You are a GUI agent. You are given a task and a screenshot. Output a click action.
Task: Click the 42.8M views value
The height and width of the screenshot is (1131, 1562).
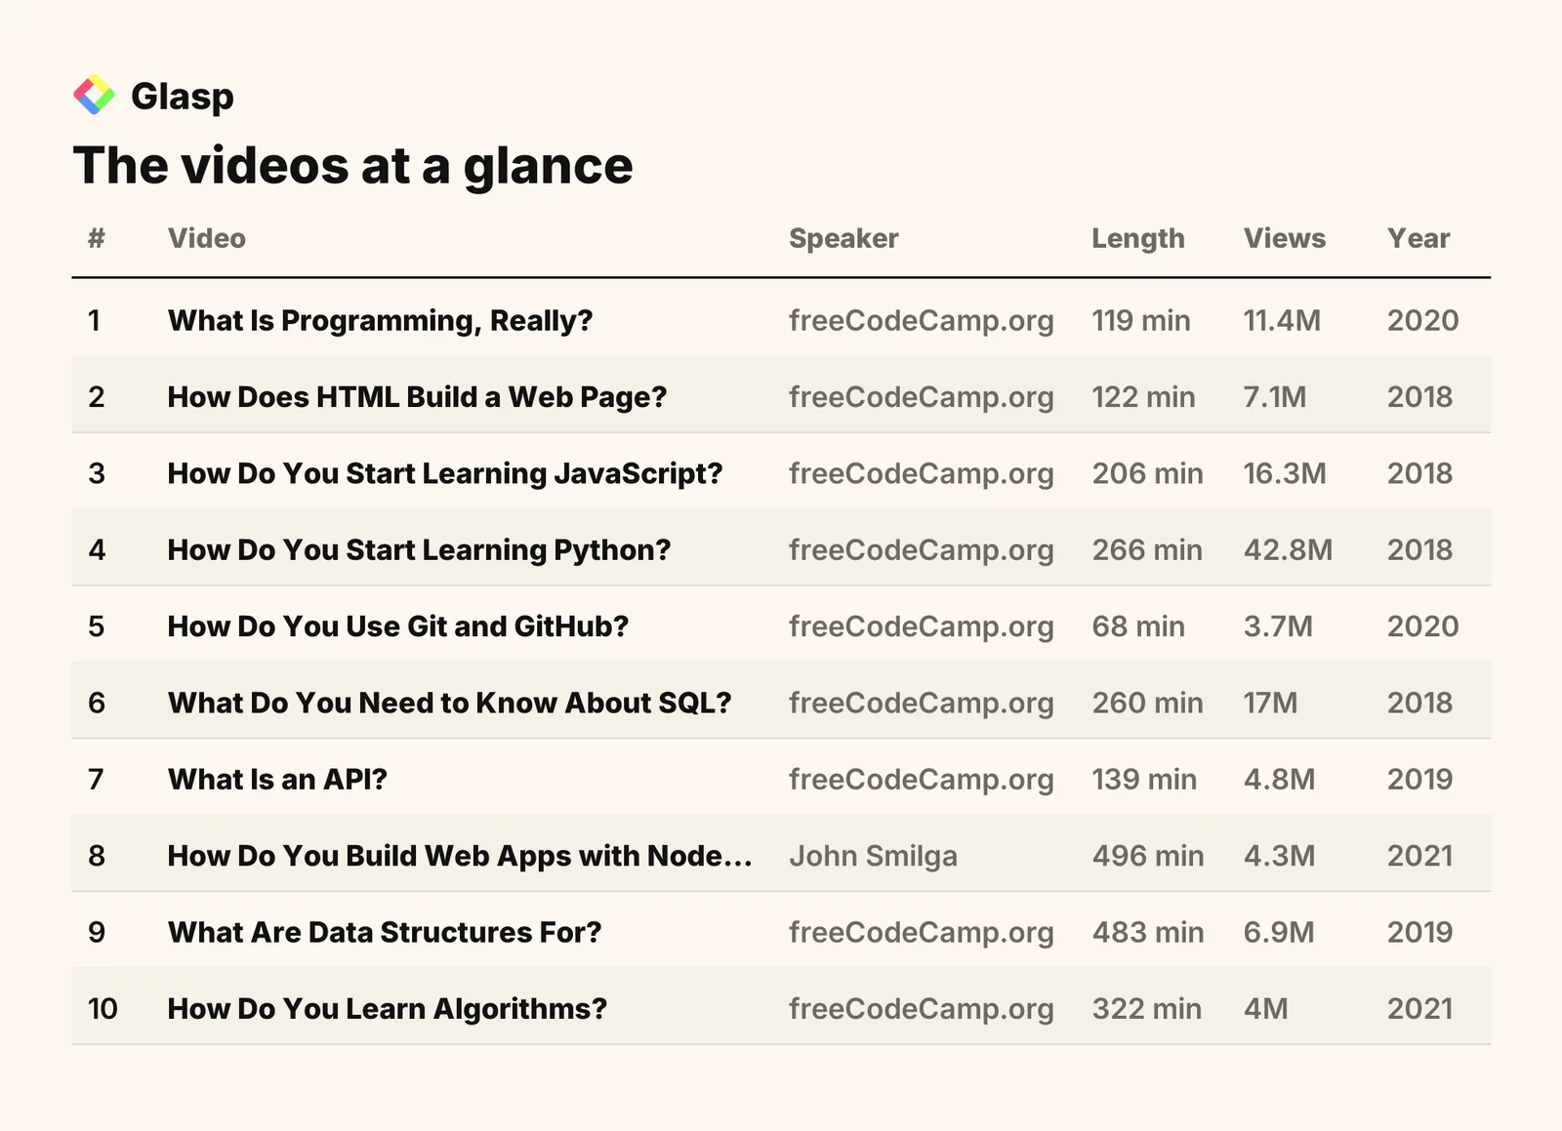click(x=1289, y=550)
